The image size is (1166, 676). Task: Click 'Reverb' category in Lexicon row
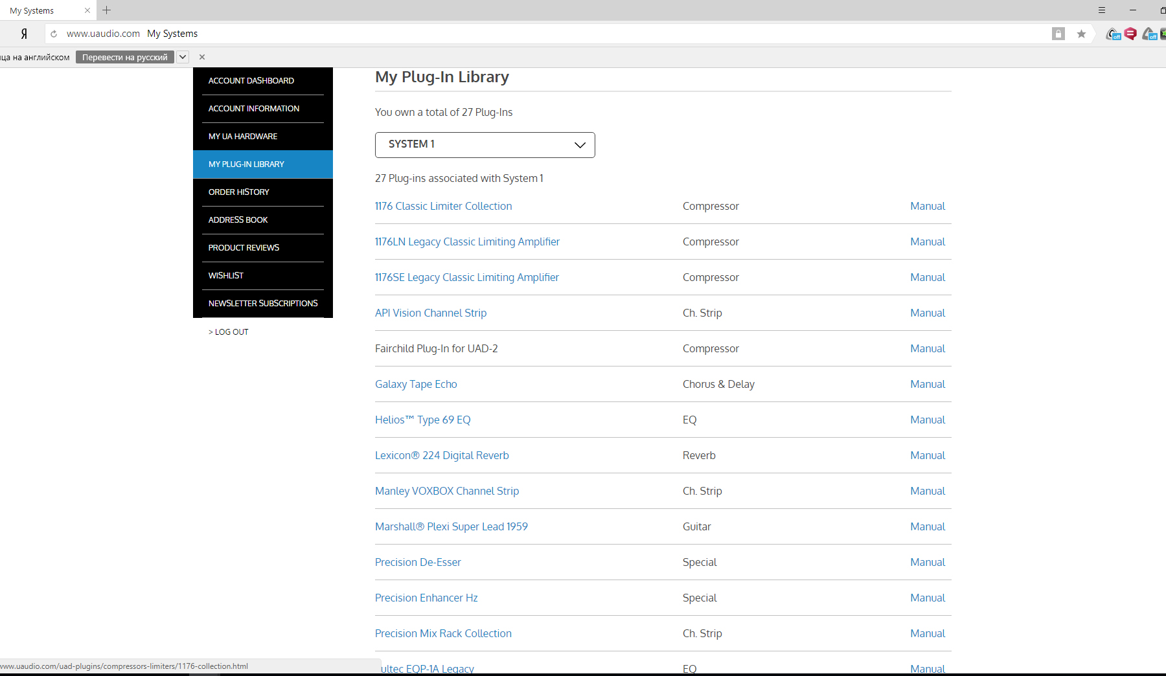pos(699,455)
